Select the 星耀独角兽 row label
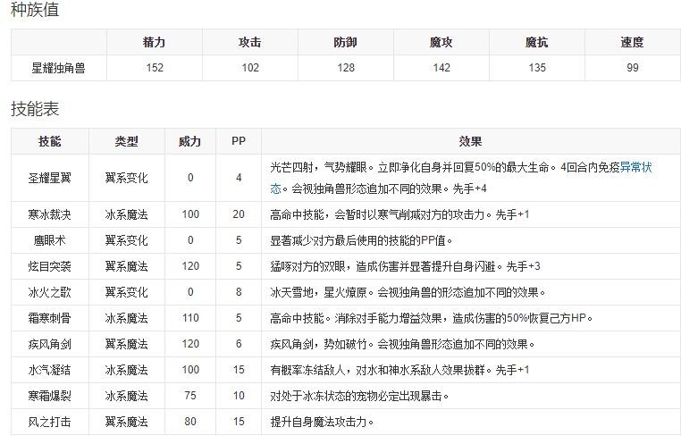This screenshot has width=681, height=444. coord(58,68)
